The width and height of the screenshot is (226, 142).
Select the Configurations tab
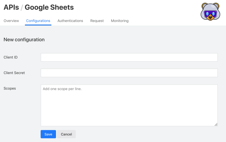click(x=38, y=21)
